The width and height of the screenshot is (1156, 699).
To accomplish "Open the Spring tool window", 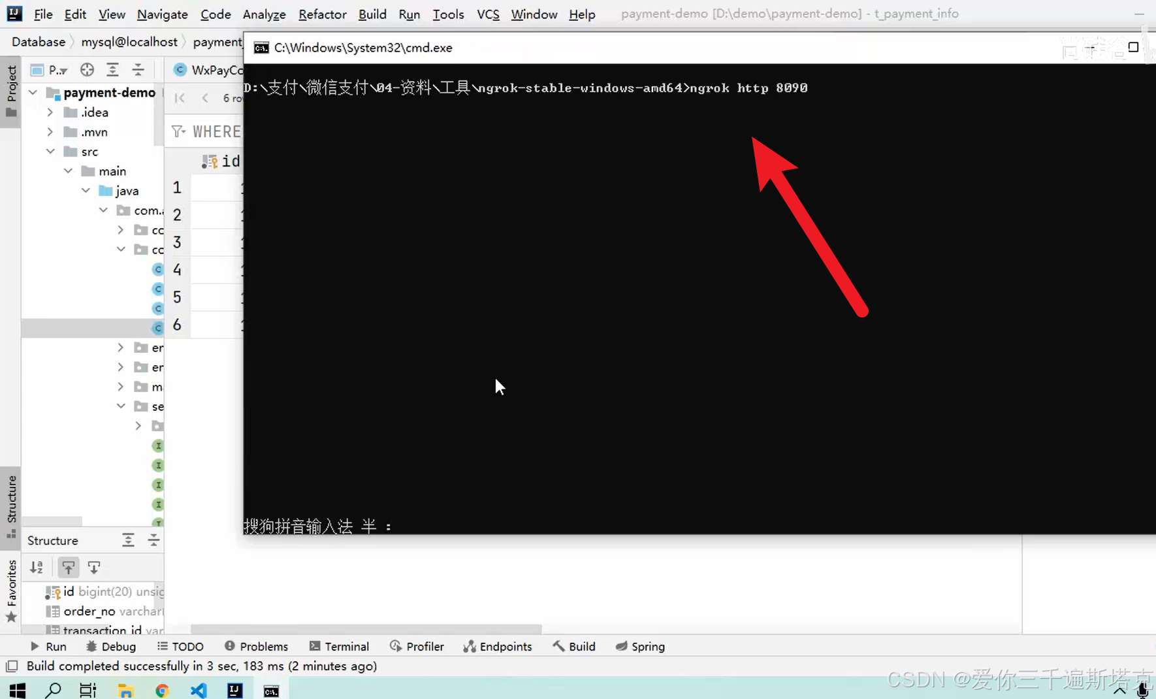I will point(640,646).
